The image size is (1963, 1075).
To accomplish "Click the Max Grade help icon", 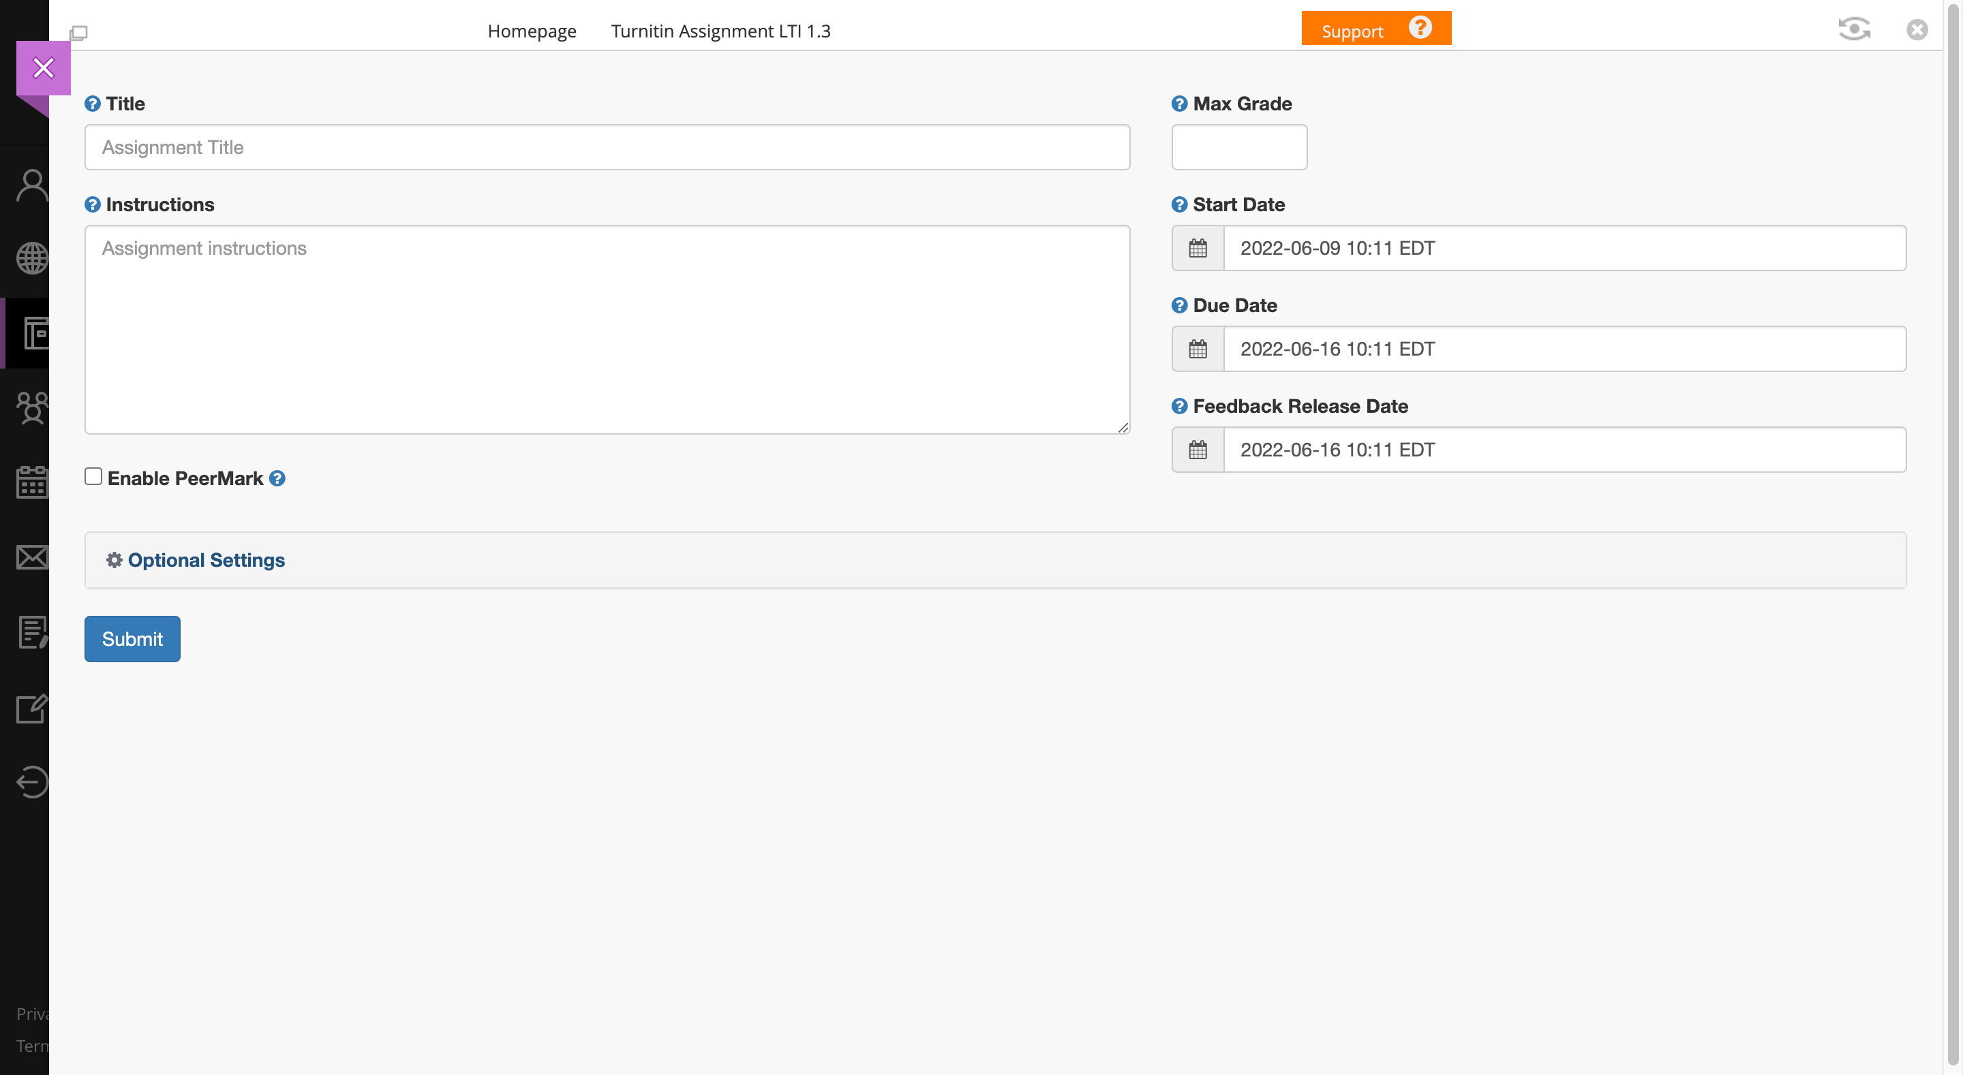I will point(1179,104).
